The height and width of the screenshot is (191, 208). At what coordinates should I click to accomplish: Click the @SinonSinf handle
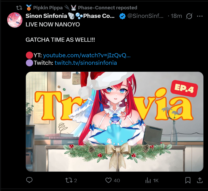pyautogui.click(x=145, y=16)
